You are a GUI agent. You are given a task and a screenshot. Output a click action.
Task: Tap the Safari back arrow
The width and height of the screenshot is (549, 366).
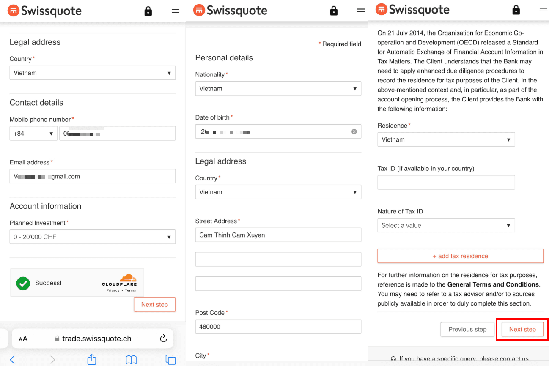(12, 359)
